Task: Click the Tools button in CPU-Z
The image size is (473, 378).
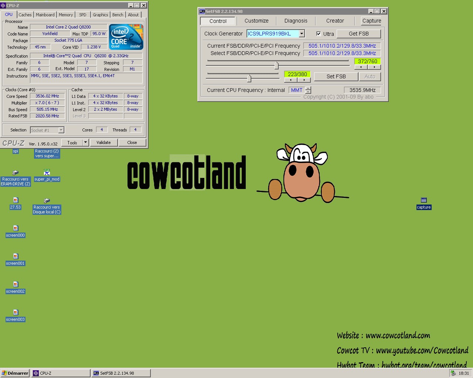Action: (72, 142)
